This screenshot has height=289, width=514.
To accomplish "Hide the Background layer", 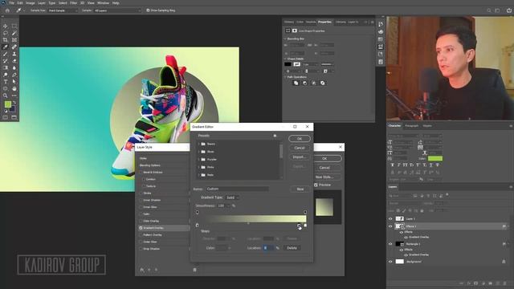I will point(390,262).
